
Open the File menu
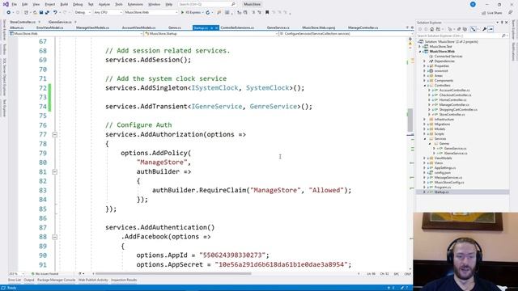[15, 5]
